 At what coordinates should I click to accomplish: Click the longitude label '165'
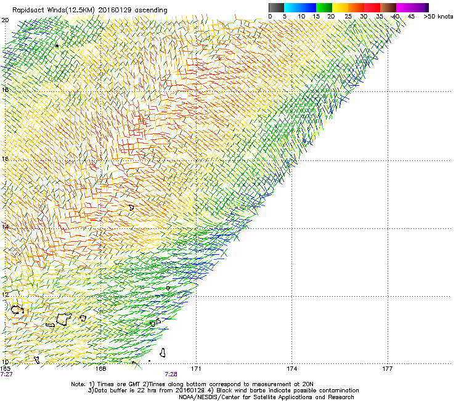click(x=6, y=369)
